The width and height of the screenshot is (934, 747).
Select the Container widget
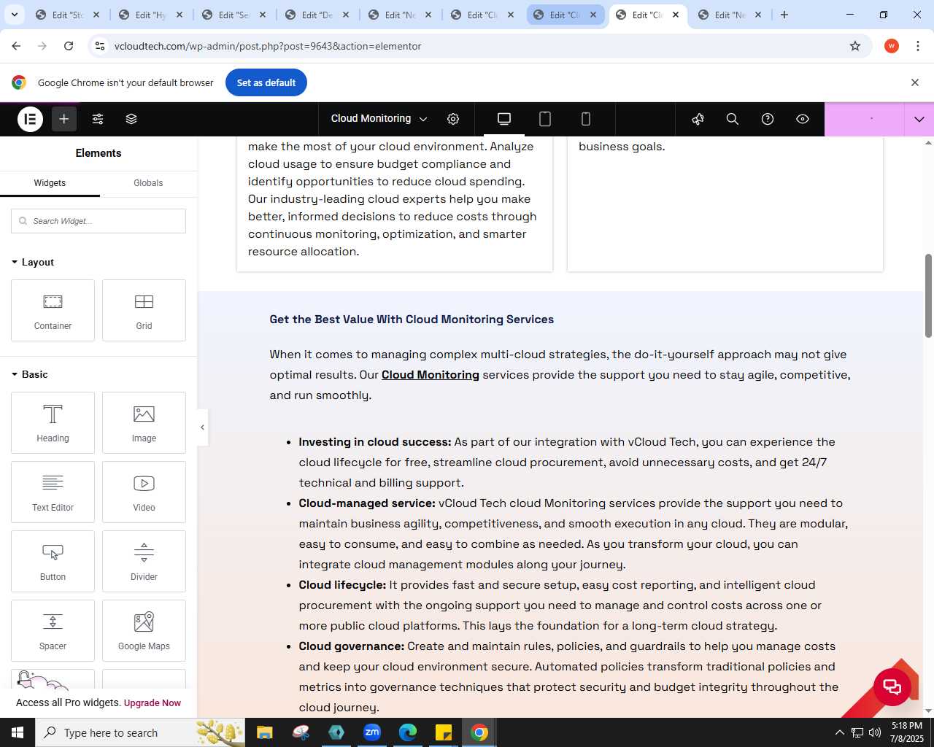(x=53, y=310)
